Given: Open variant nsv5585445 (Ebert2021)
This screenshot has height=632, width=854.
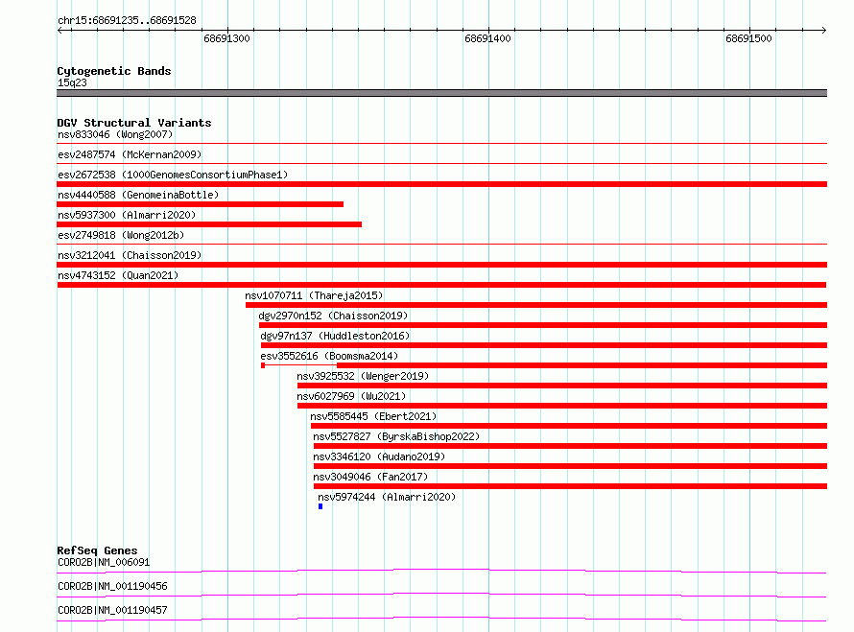Looking at the screenshot, I should click(373, 416).
